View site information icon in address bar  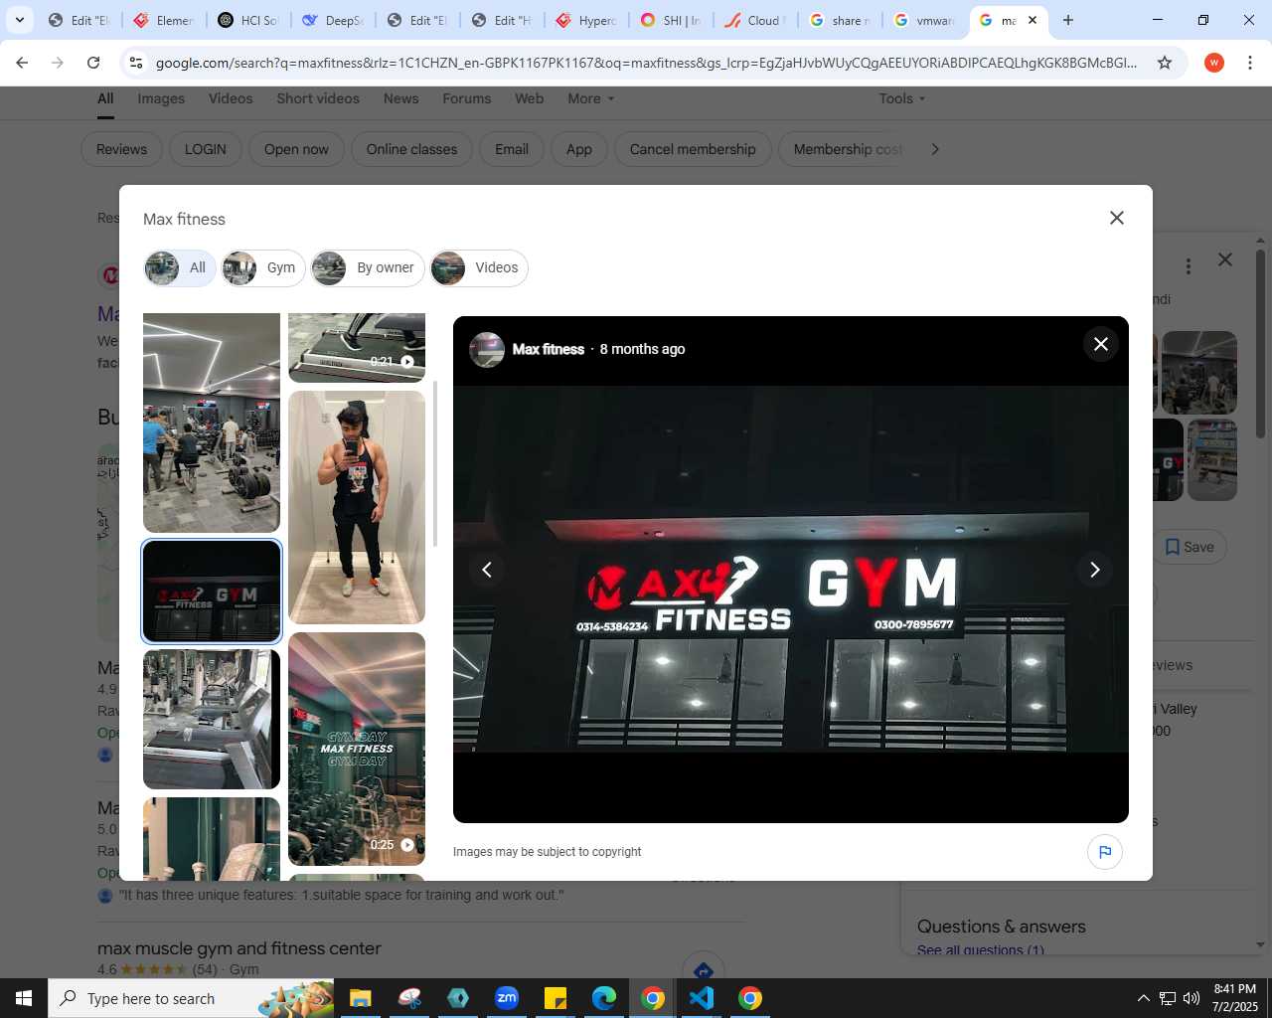[x=137, y=63]
